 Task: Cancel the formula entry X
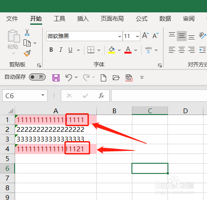coord(69,96)
